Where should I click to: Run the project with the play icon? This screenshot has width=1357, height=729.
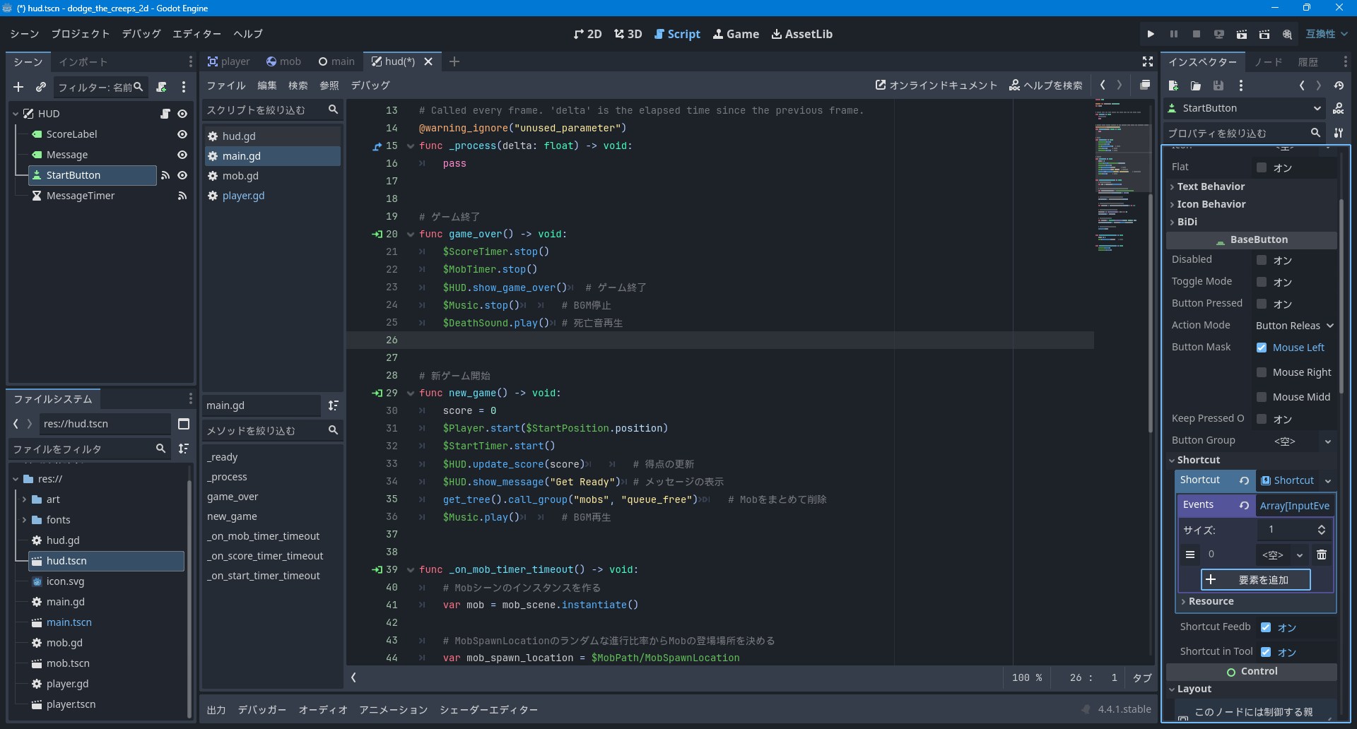tap(1151, 34)
